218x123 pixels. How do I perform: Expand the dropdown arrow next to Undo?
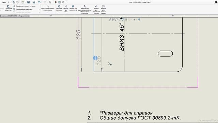(42, 2)
